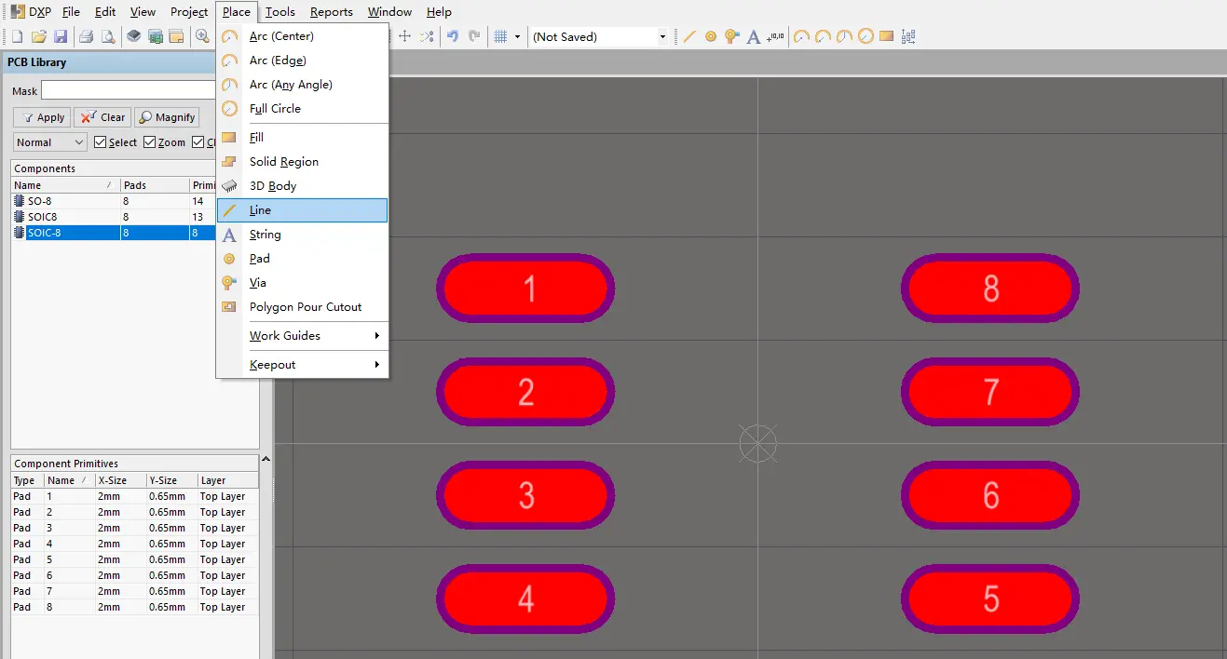The height and width of the screenshot is (659, 1227).
Task: Click the Save icon in the toolbar
Action: click(x=61, y=37)
